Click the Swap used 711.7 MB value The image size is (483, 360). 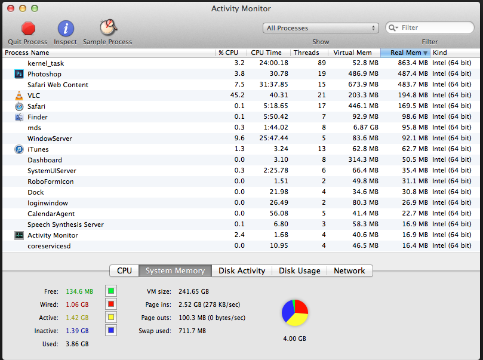[x=192, y=331]
